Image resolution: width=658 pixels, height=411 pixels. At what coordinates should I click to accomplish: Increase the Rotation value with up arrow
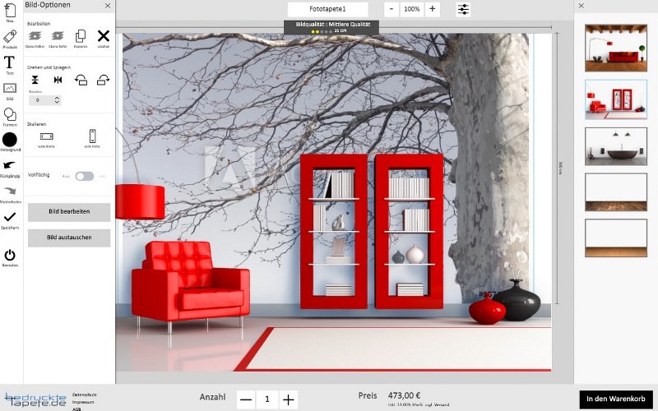click(x=57, y=97)
